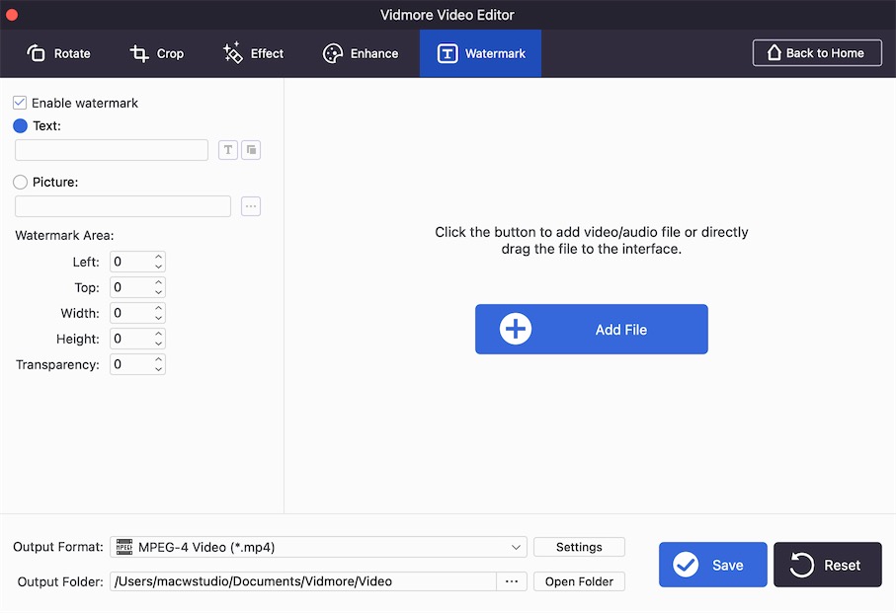Decrease the Left value with down arrow
Image resolution: width=896 pixels, height=613 pixels.
[159, 267]
